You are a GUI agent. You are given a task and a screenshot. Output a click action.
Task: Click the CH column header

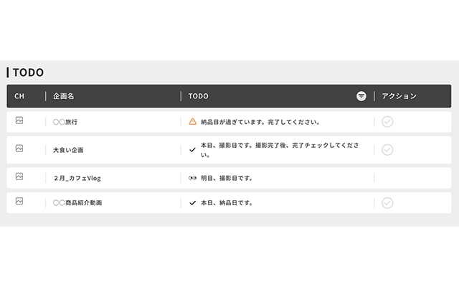[19, 96]
